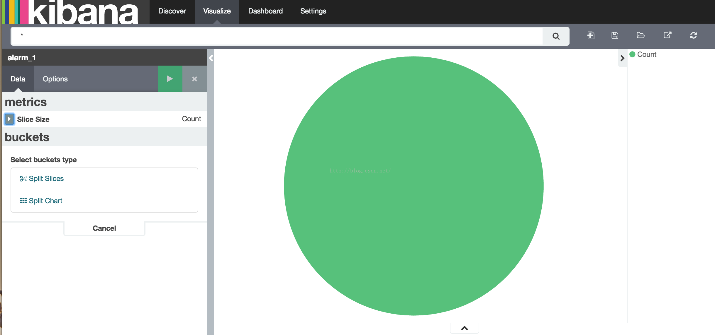The image size is (715, 335).
Task: Apply changes with green play button
Action: pyautogui.click(x=170, y=79)
